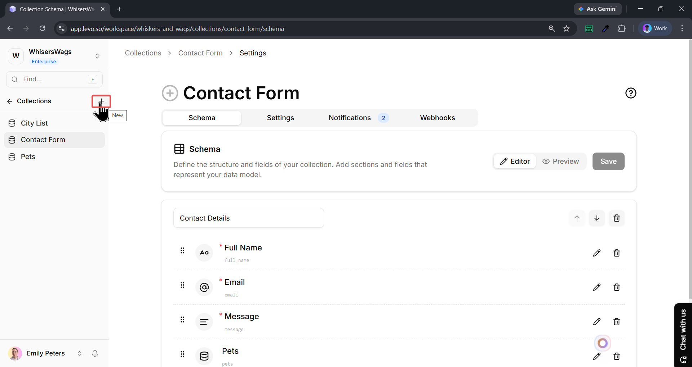Open the Work profile menu in Chrome

pos(655,28)
